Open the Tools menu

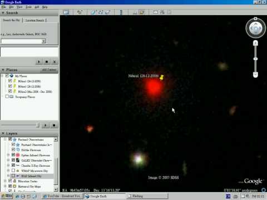tap(28, 7)
